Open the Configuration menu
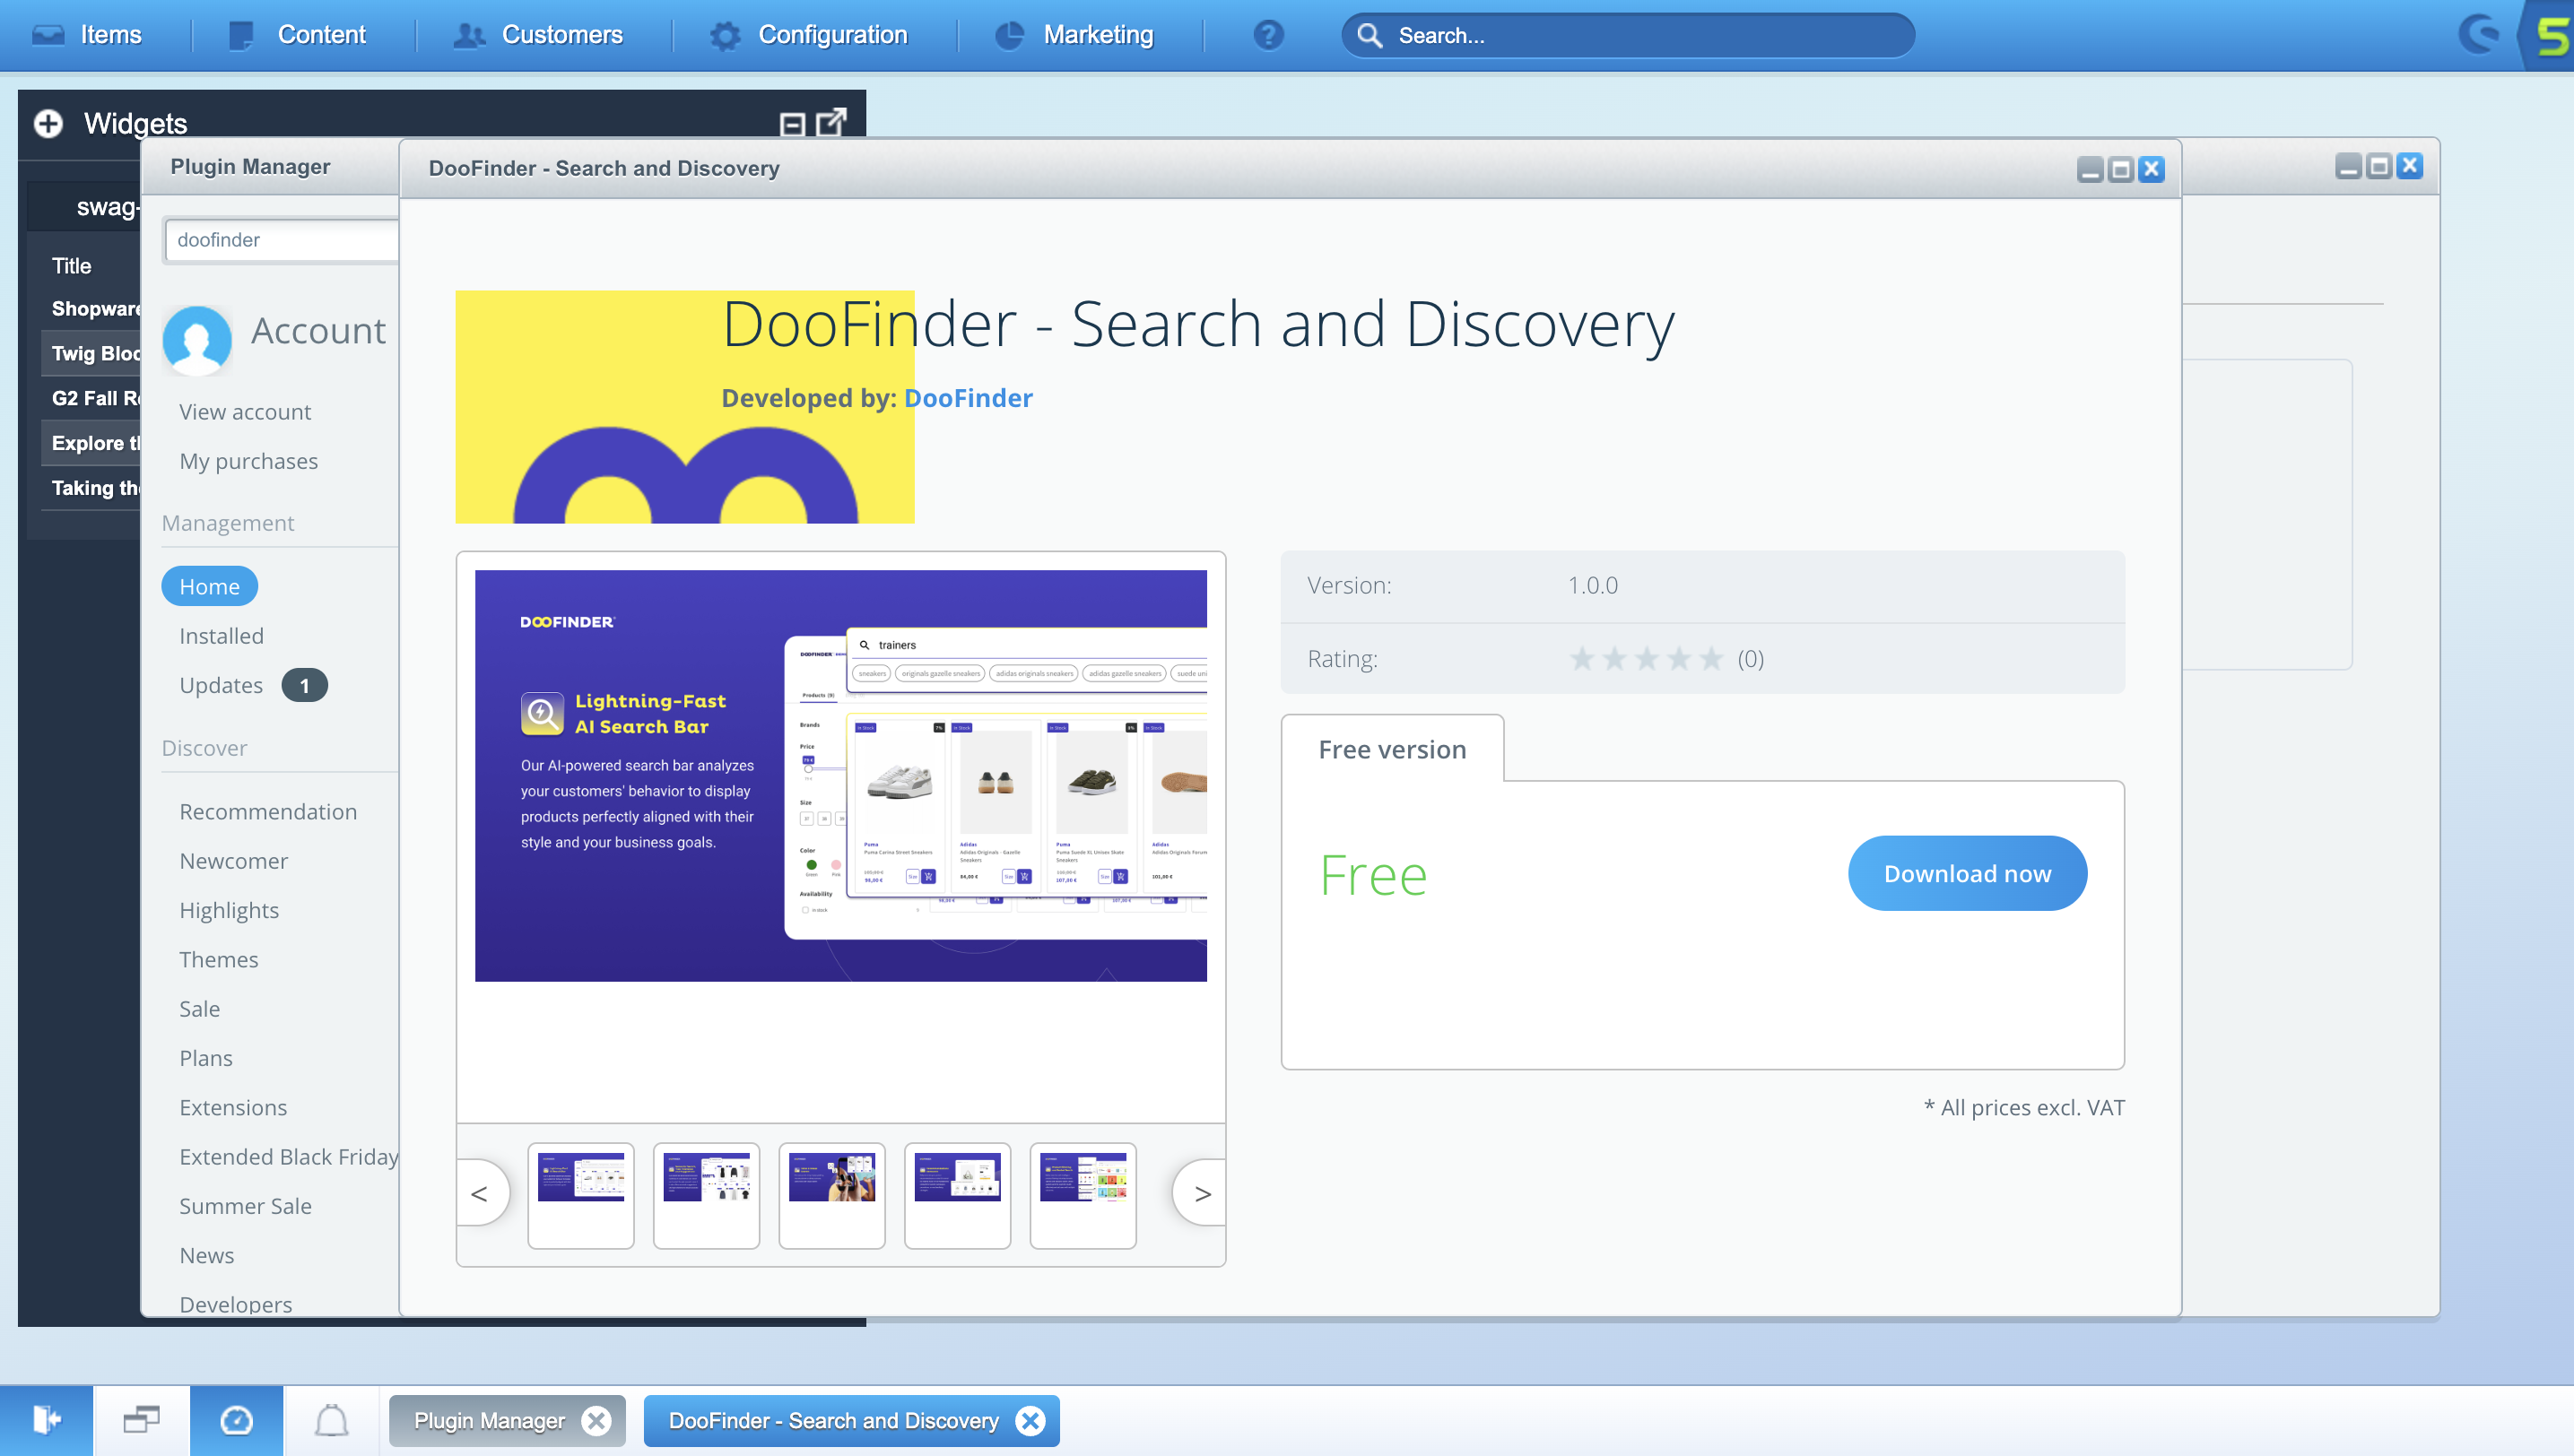This screenshot has height=1456, width=2574. [808, 35]
